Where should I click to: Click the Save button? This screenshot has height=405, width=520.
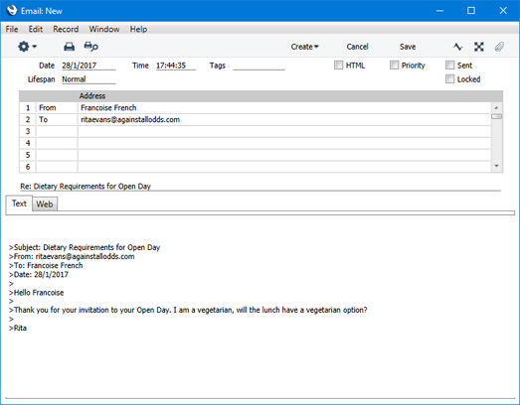[408, 47]
